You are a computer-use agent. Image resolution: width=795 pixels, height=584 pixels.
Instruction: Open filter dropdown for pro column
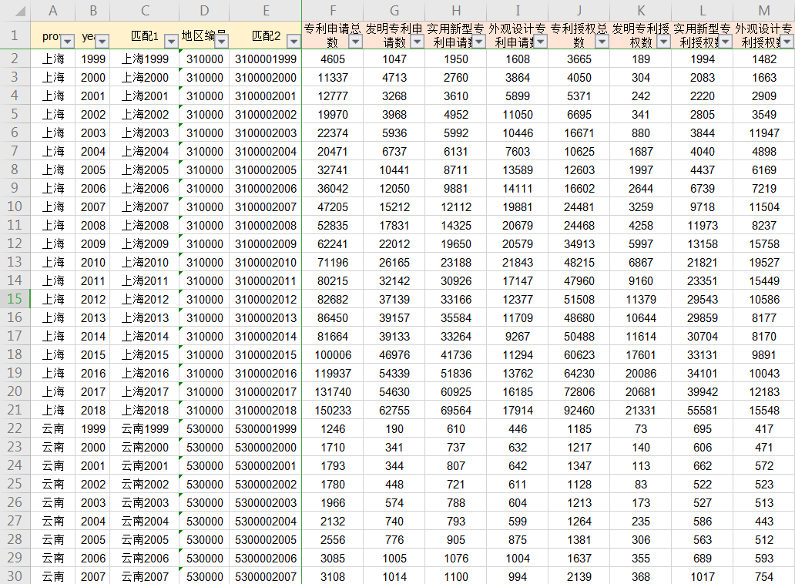tap(68, 41)
